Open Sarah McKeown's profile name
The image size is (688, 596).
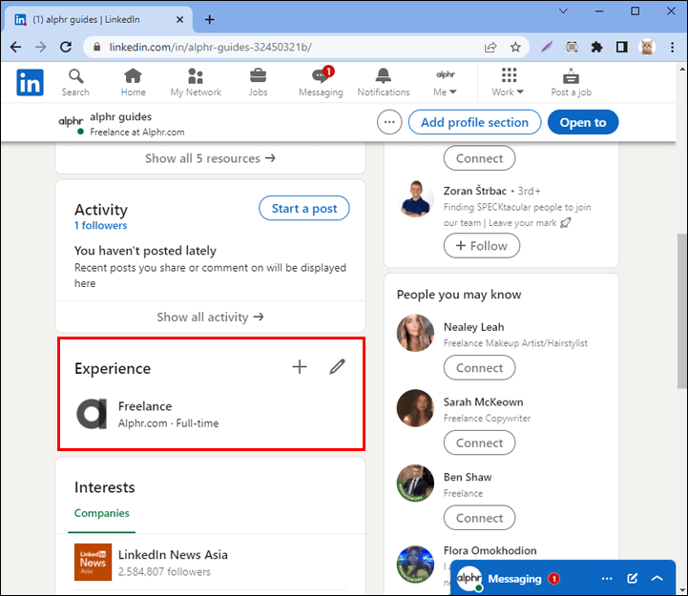pyautogui.click(x=483, y=402)
